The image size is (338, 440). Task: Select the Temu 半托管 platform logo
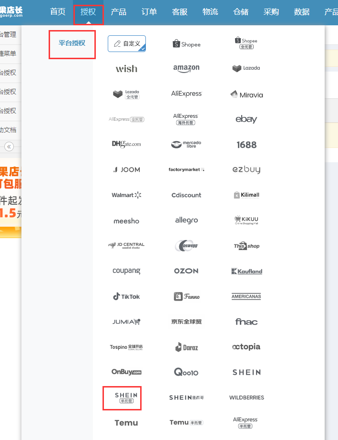(x=186, y=422)
